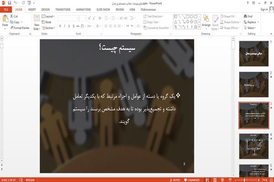Open COMMENTS pane from status bar
This screenshot has height=182, width=274.
[x=192, y=180]
